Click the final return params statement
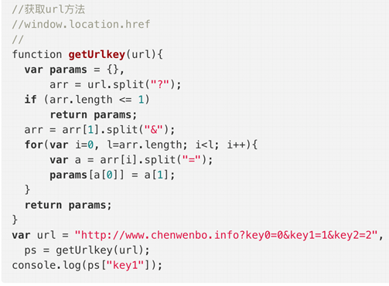This screenshot has height=286, width=389. (68, 205)
